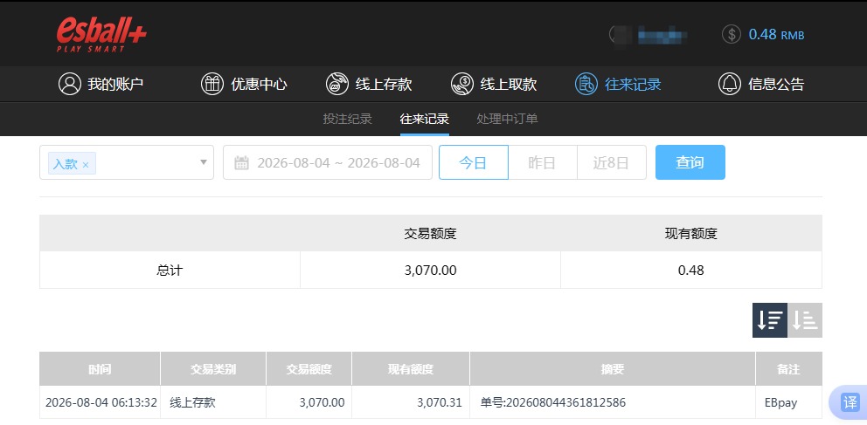
Task: Click the 优惠中心 gift icon
Action: pos(212,84)
